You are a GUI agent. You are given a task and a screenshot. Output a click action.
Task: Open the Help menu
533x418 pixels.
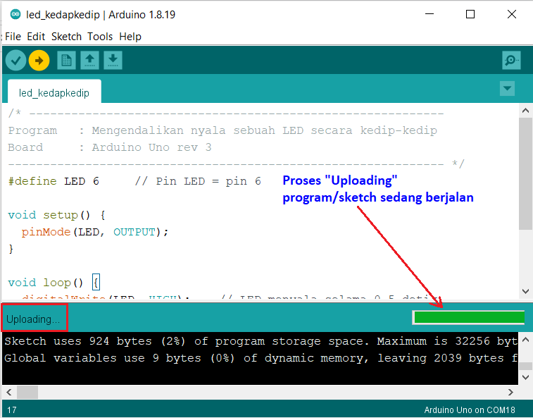pyautogui.click(x=130, y=37)
